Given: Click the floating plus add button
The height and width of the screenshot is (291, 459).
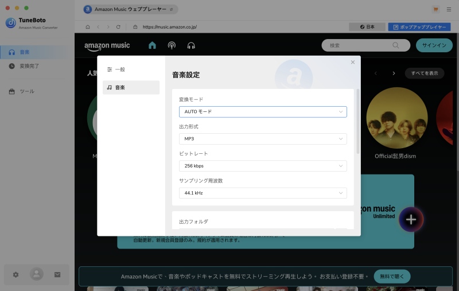Looking at the screenshot, I should coord(411,220).
